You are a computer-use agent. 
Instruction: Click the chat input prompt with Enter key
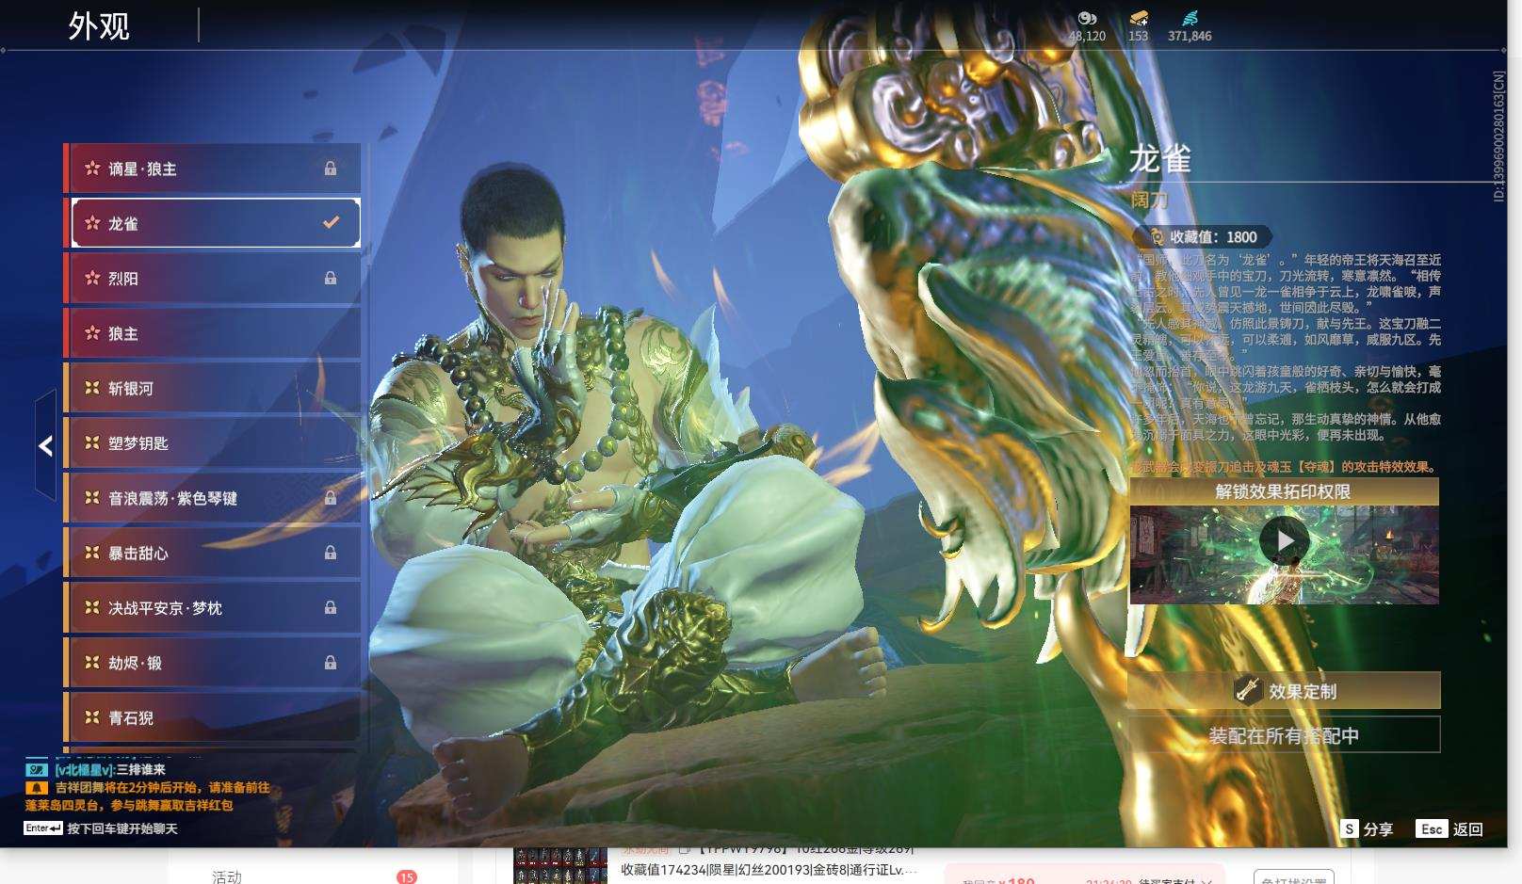[101, 828]
